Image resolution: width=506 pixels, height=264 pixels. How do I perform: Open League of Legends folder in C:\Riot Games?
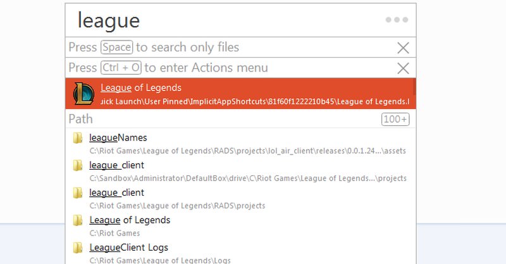tap(240, 226)
